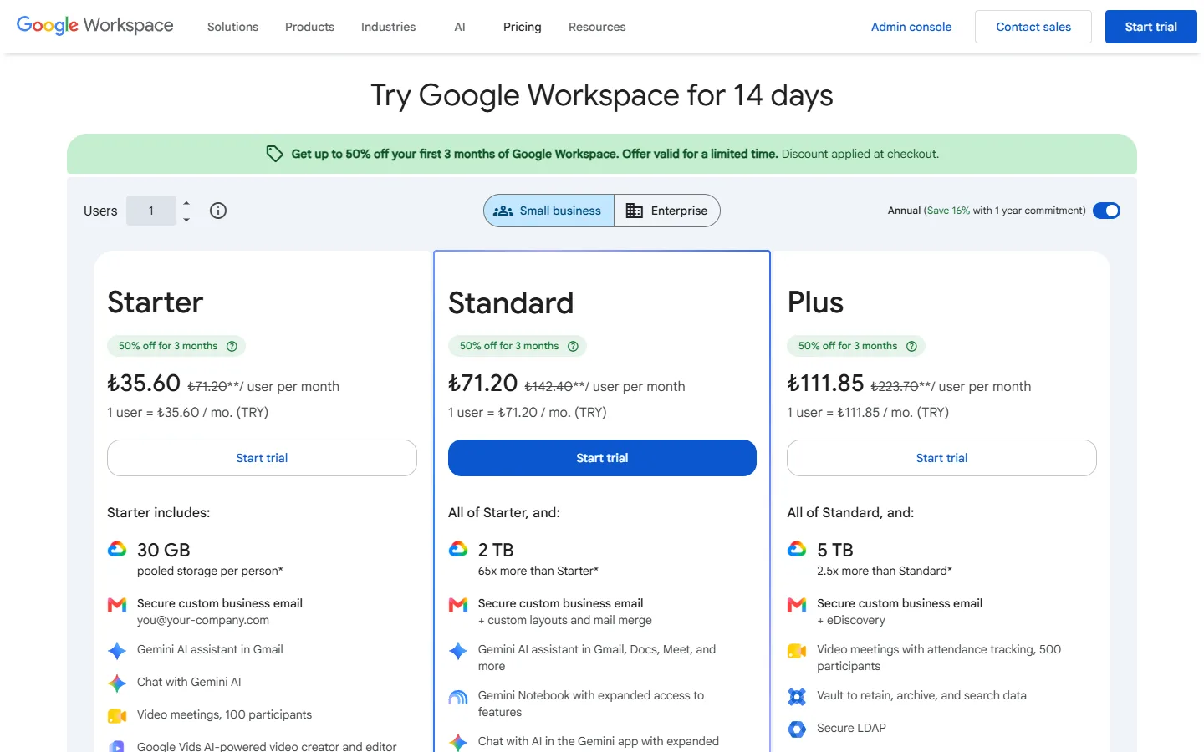The image size is (1204, 752).
Task: Toggle the Annual billing switch
Action: click(x=1106, y=211)
